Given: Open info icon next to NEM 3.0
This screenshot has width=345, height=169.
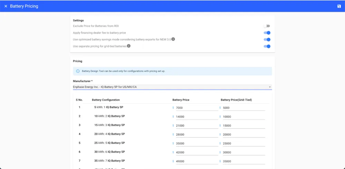Looking at the screenshot, I should click(x=173, y=39).
